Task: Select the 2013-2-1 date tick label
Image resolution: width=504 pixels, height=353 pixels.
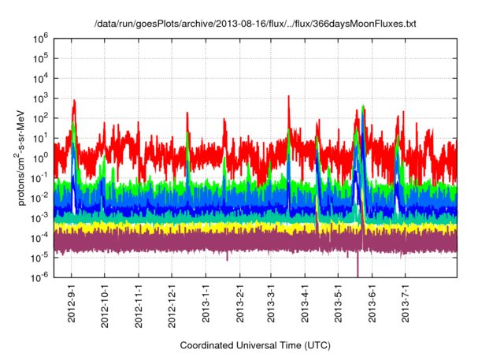Action: (x=239, y=303)
